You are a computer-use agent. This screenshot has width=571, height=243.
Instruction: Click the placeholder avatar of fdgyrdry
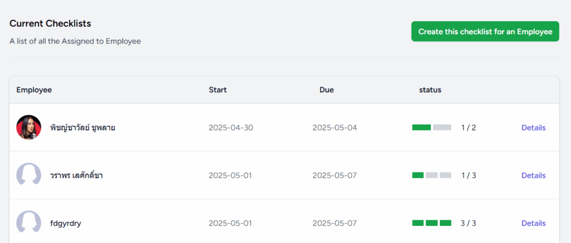pos(29,222)
